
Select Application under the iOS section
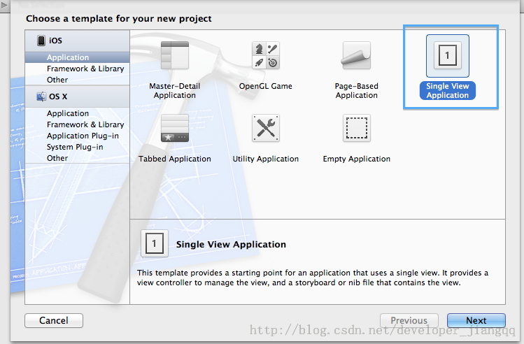click(x=68, y=57)
